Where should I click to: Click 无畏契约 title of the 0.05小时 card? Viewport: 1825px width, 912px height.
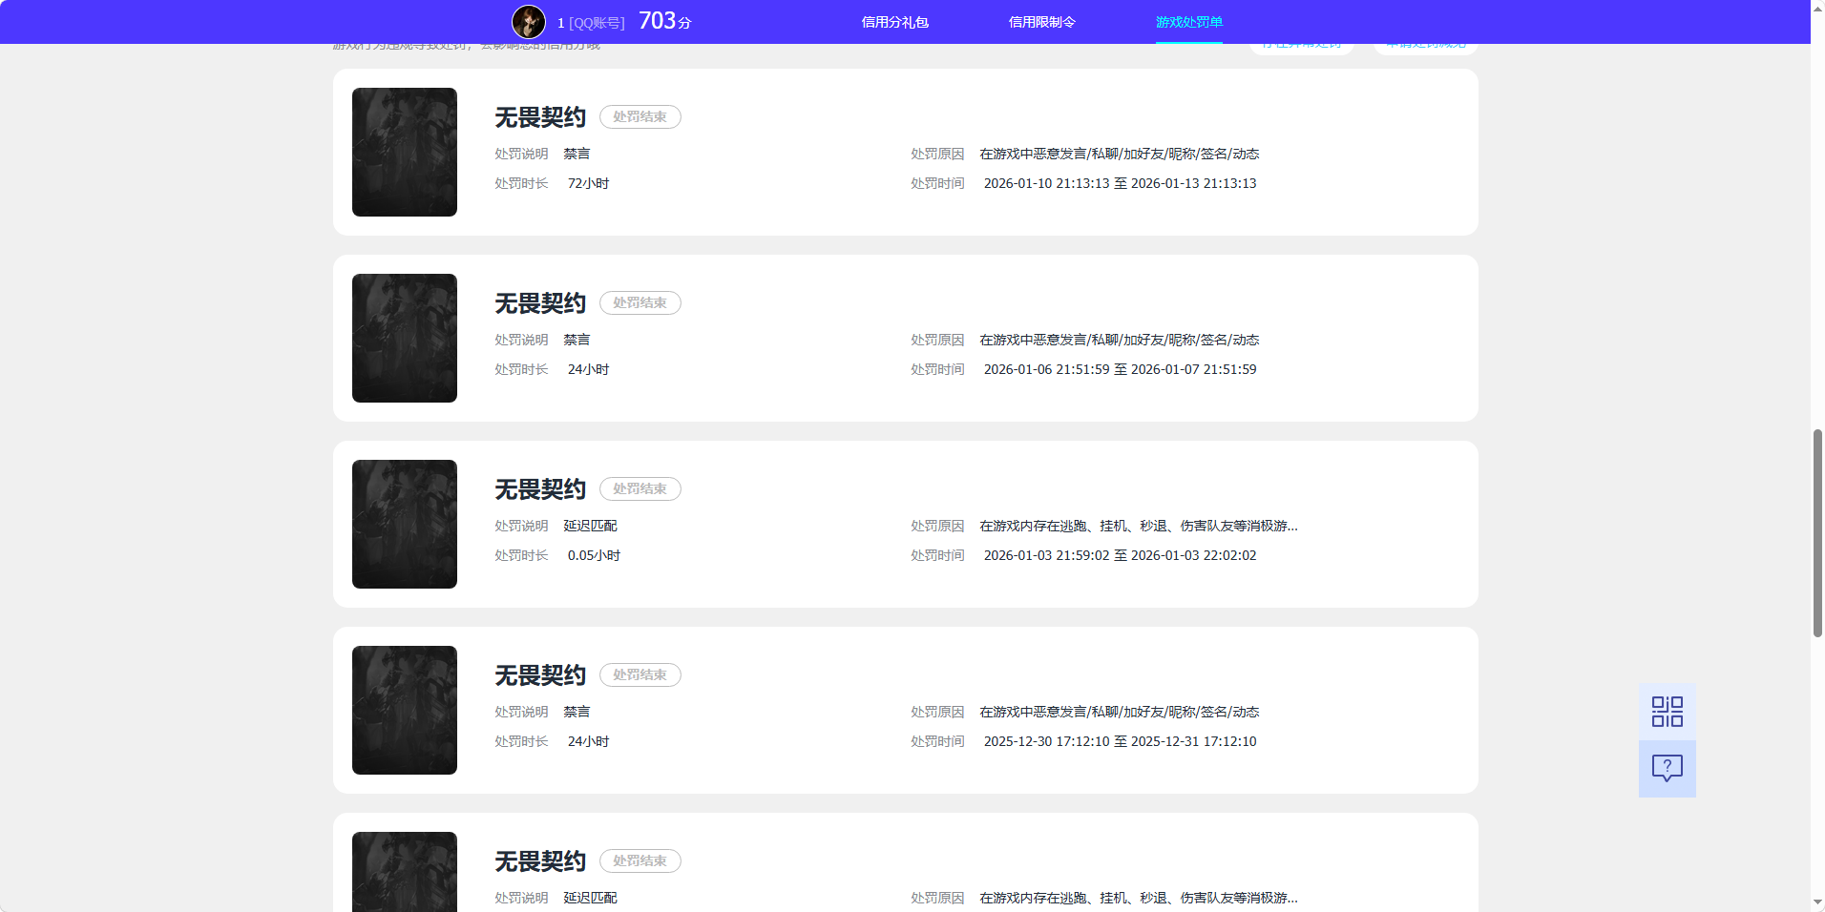coord(540,489)
